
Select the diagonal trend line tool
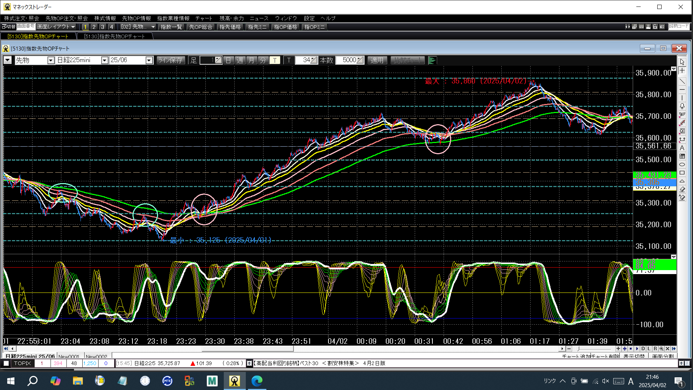(x=682, y=81)
